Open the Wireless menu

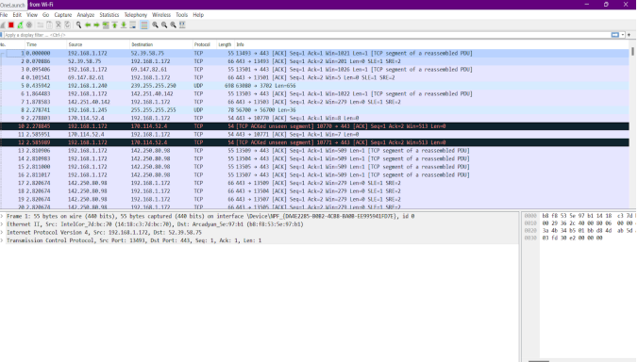pos(161,15)
